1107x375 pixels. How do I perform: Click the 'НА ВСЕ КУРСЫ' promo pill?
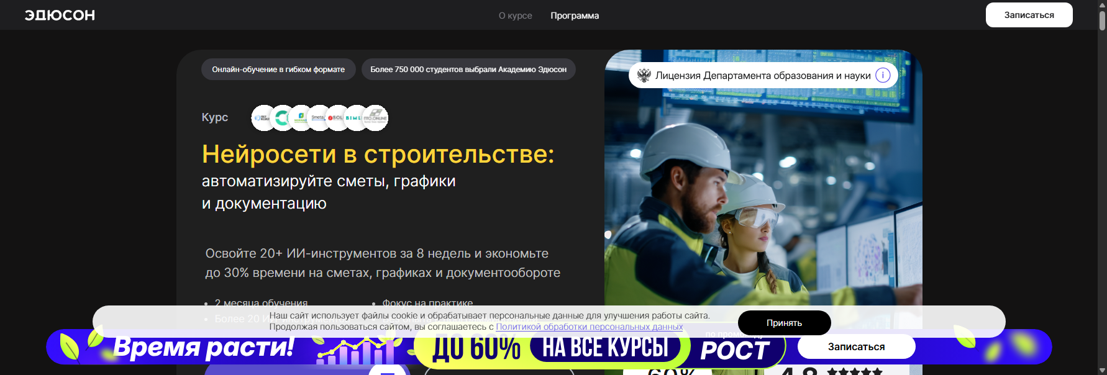point(605,347)
